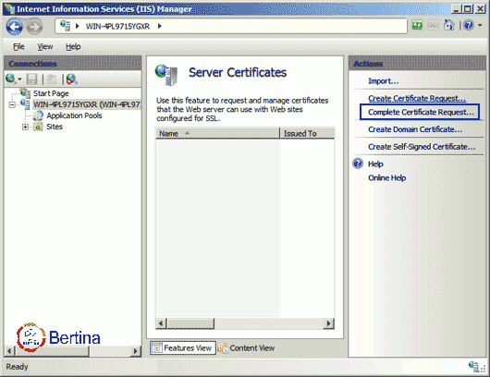Click Create Domain Certificate... link
490x377 pixels.
pyautogui.click(x=415, y=129)
